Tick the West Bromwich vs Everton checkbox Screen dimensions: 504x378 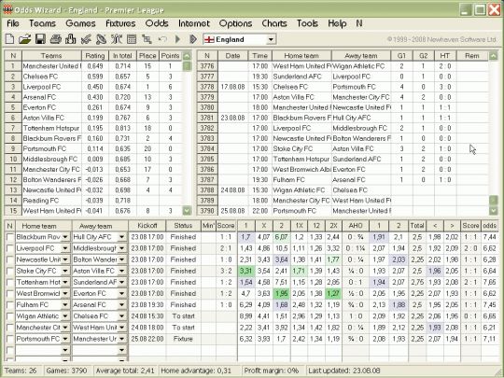pyautogui.click(x=10, y=293)
